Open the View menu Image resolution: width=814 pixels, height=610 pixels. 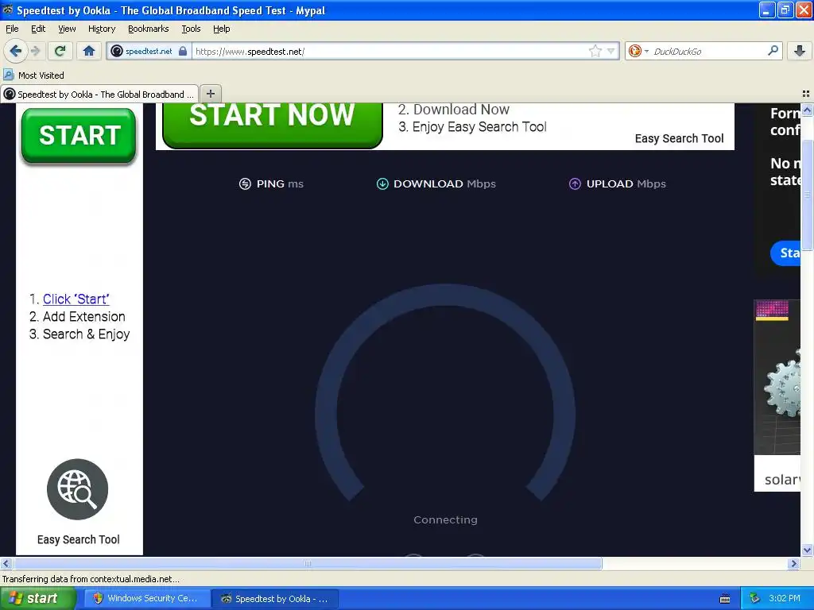[x=67, y=29]
